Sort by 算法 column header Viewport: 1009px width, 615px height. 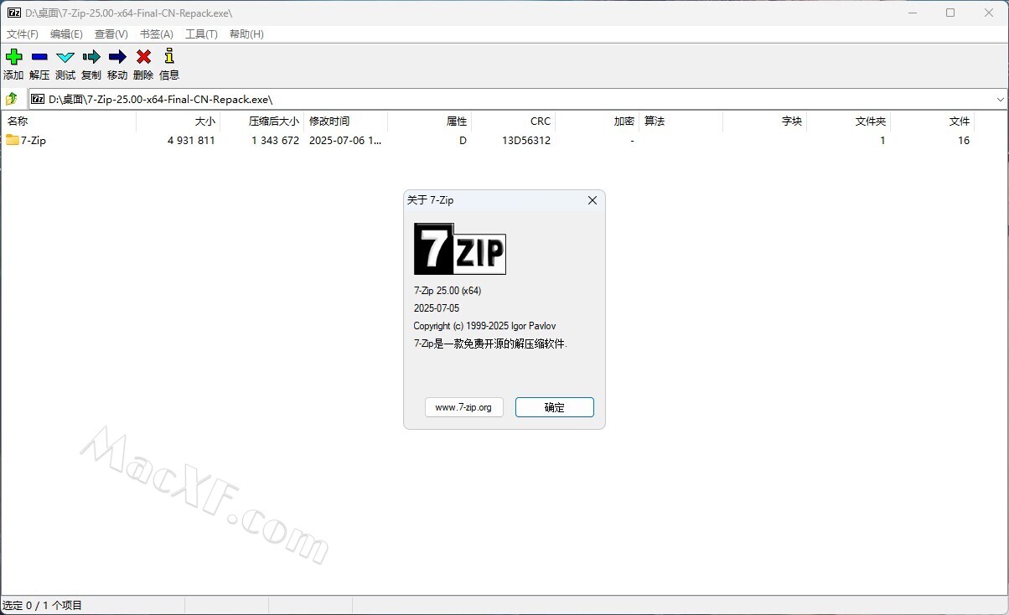coord(680,121)
